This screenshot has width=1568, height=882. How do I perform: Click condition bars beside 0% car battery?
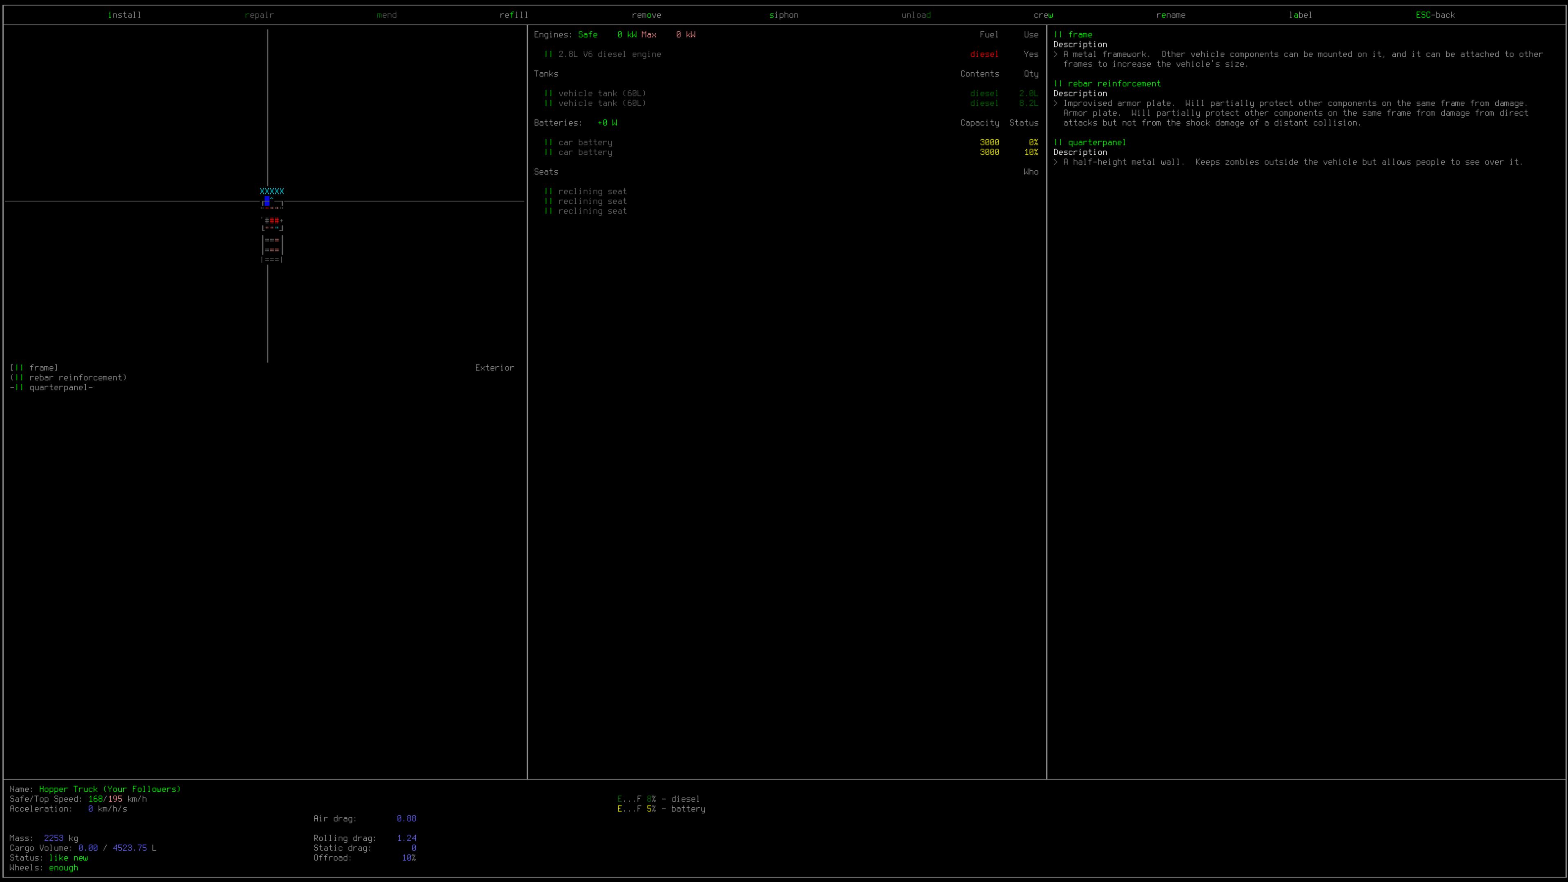coord(548,143)
